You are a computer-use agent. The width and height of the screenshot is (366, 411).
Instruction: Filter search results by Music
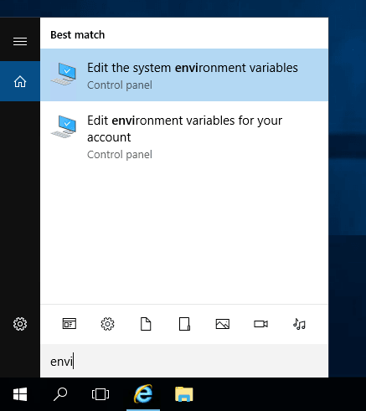pos(299,324)
